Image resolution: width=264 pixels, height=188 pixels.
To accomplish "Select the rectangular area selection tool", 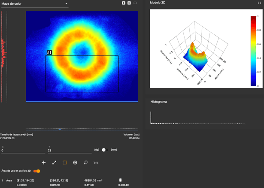I will (65, 163).
